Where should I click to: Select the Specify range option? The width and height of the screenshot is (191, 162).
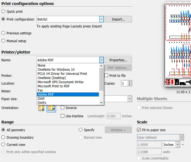pos(80,130)
